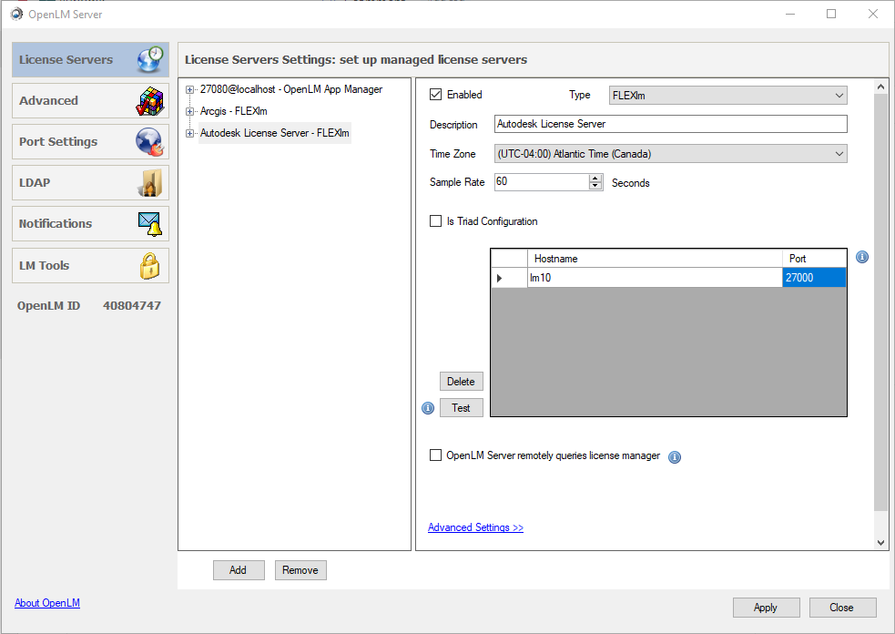Click the Description text field

(670, 124)
